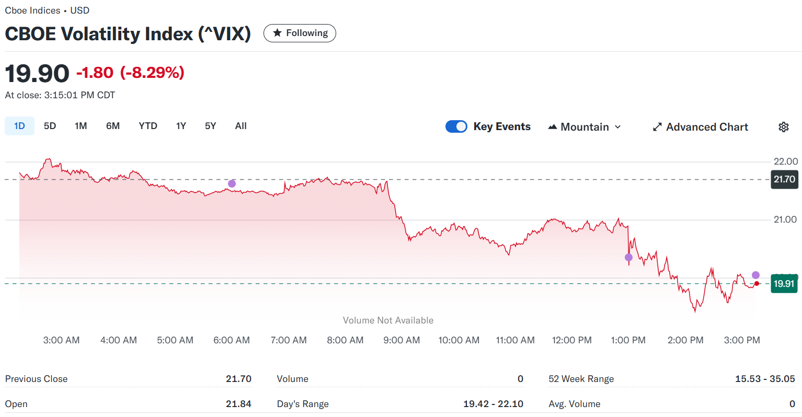Select the 1D time range tab
Screen dimensions: 802x417
click(19, 126)
